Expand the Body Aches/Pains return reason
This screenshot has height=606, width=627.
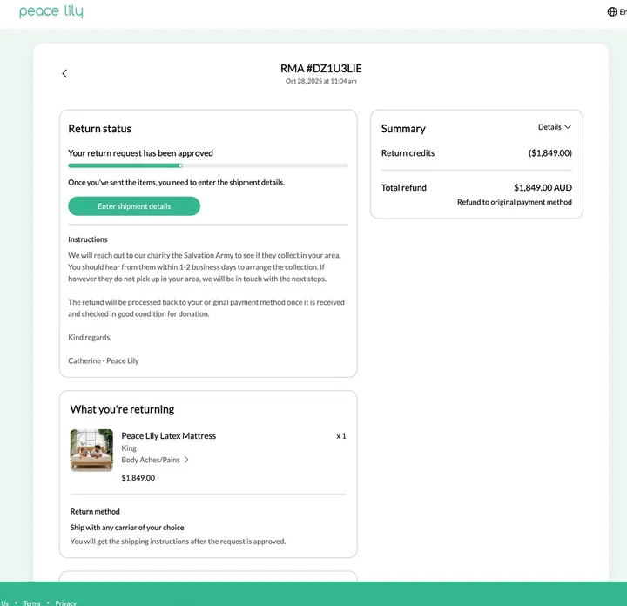click(155, 460)
